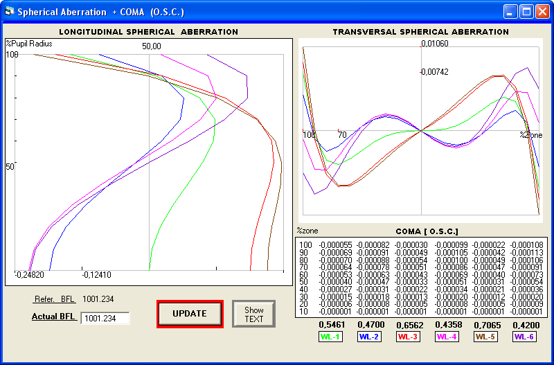Image resolution: width=554 pixels, height=365 pixels.
Task: Click the -0,000055 value in zone 100 row
Action: [335, 245]
